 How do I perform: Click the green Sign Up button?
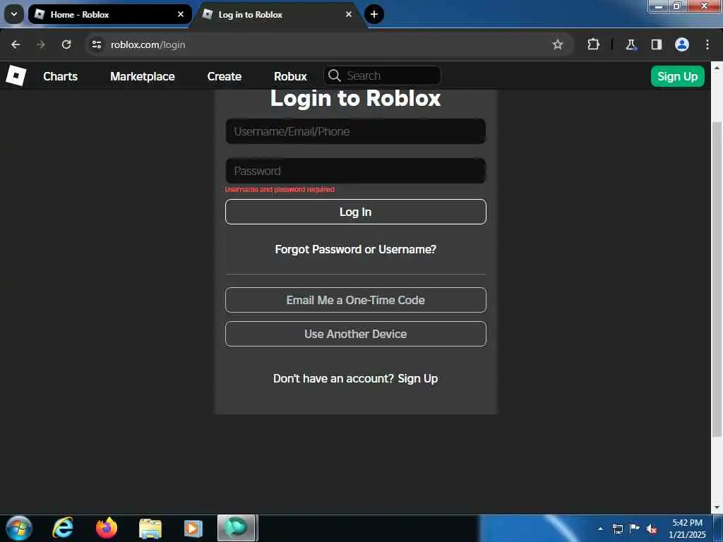[677, 76]
